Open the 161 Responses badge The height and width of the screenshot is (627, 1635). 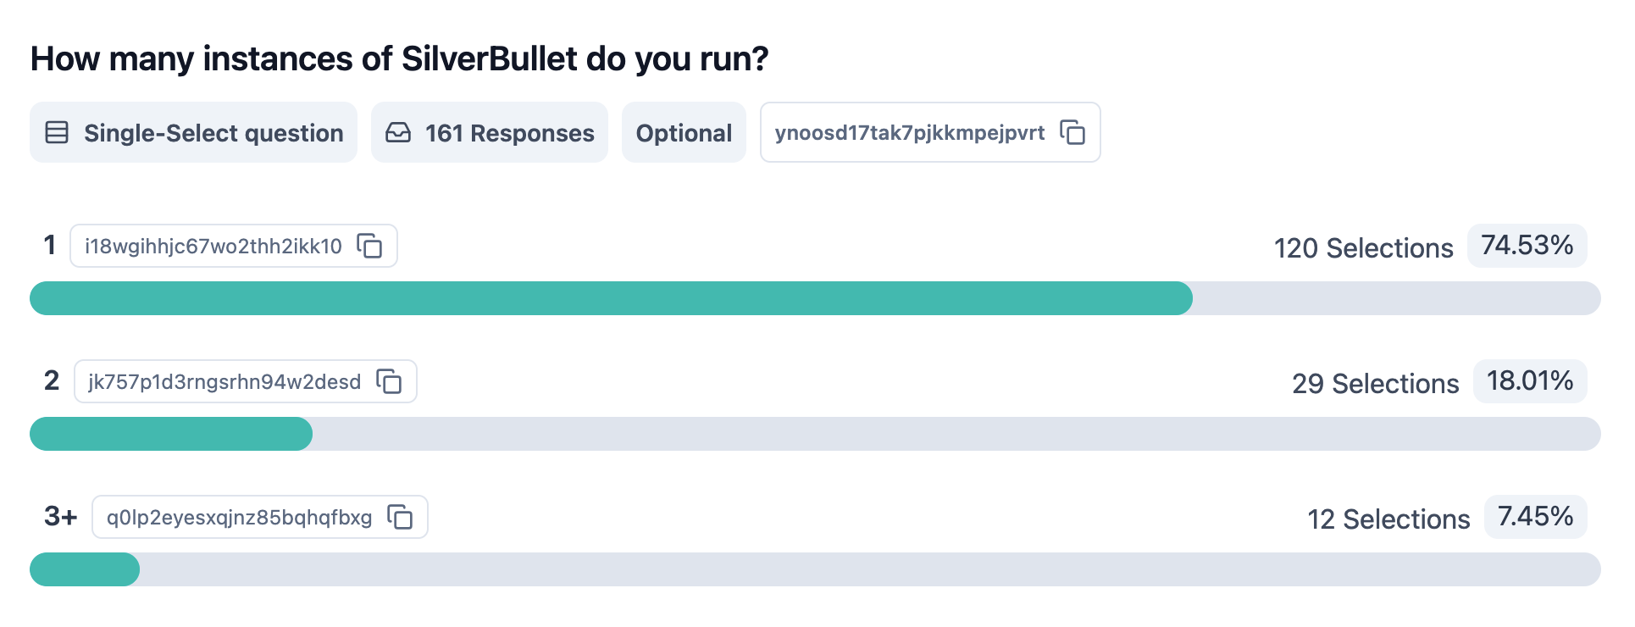click(490, 132)
